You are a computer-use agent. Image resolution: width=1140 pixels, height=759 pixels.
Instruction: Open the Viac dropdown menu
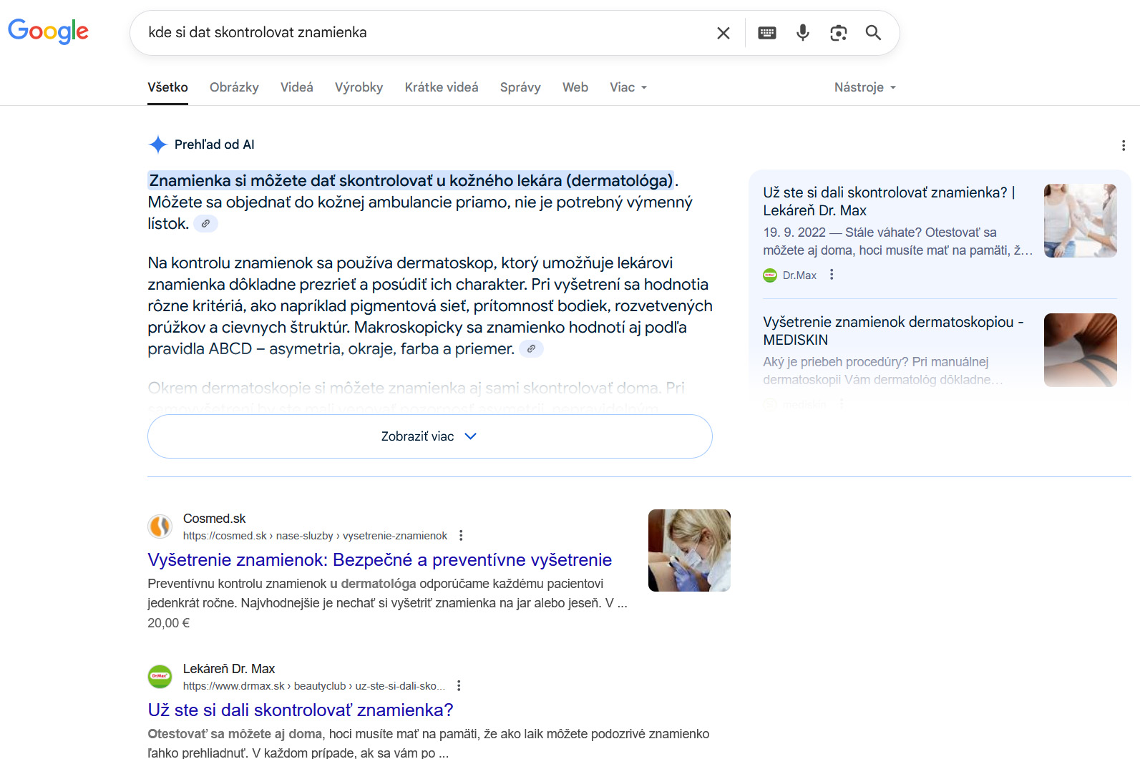coord(628,87)
